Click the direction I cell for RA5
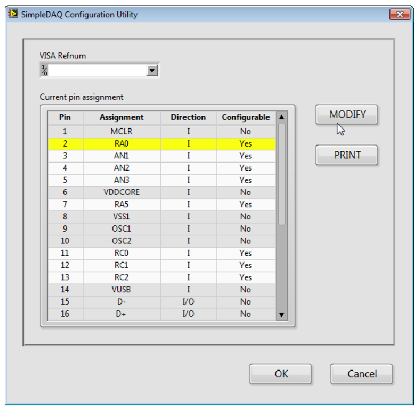 [188, 205]
